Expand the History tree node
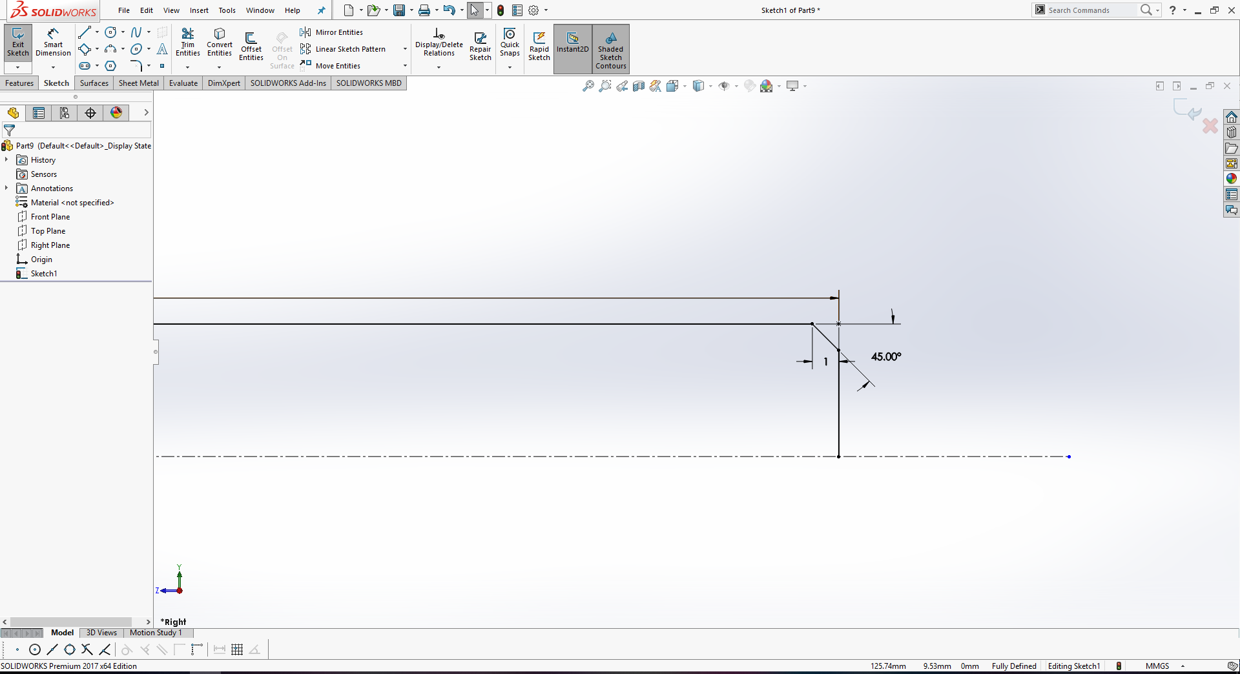Viewport: 1240px width, 674px height. tap(6, 159)
